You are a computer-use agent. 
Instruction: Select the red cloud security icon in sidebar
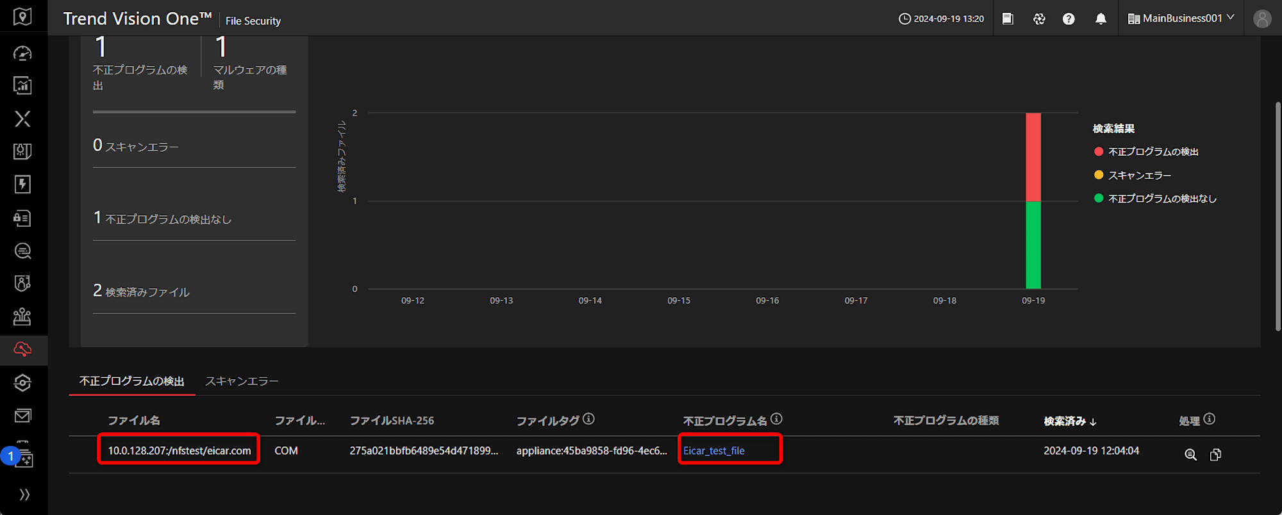click(x=22, y=350)
